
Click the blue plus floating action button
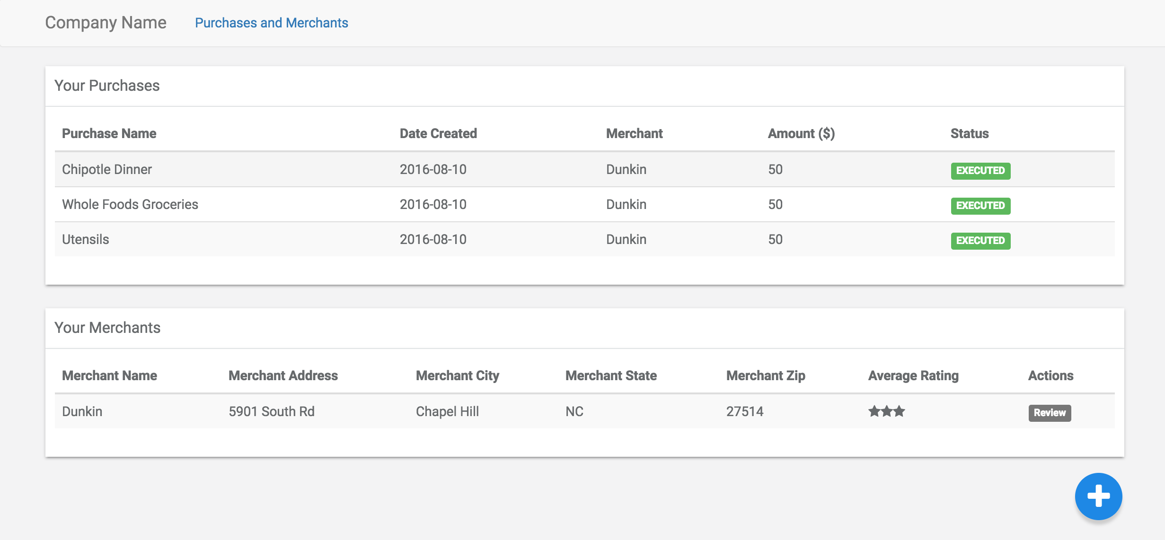pos(1098,496)
